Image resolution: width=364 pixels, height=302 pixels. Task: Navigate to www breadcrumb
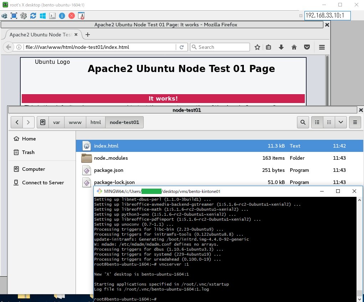75,122
